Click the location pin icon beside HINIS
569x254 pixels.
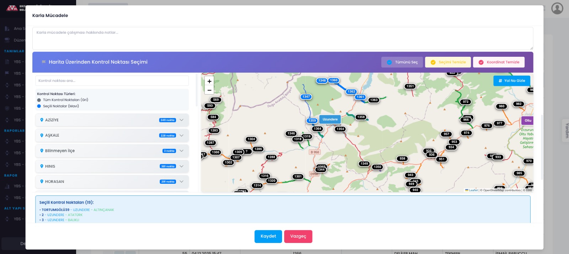coord(42,166)
